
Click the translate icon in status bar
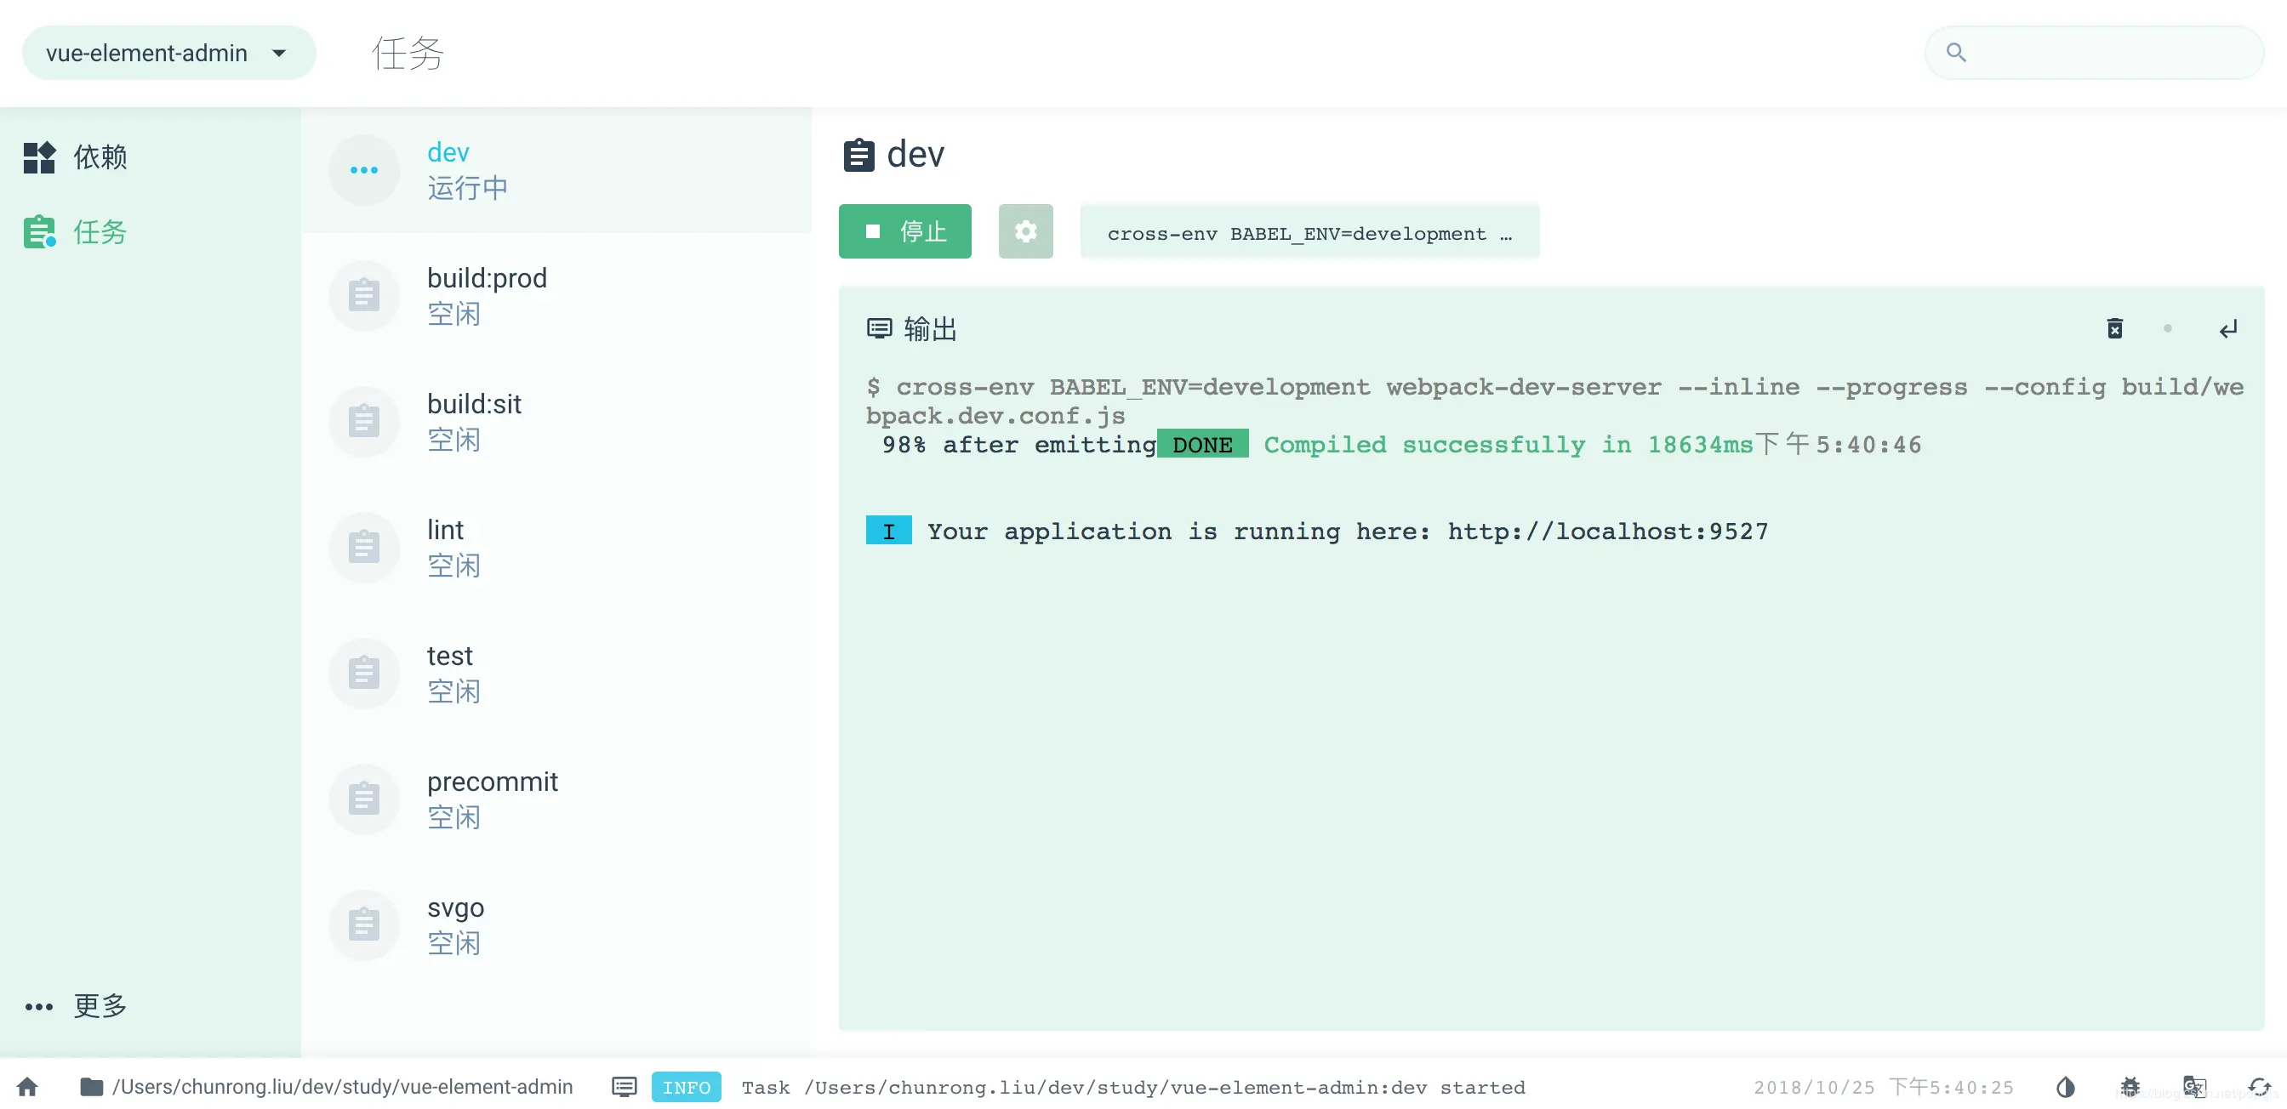tap(2193, 1086)
